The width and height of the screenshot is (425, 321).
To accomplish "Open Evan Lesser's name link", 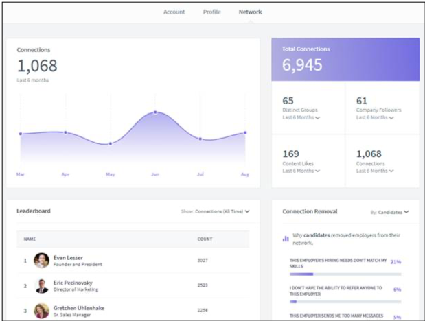I will click(68, 258).
